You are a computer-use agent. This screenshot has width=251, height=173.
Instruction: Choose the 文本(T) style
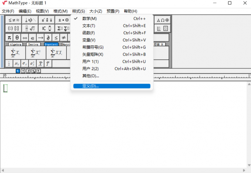coord(112,26)
